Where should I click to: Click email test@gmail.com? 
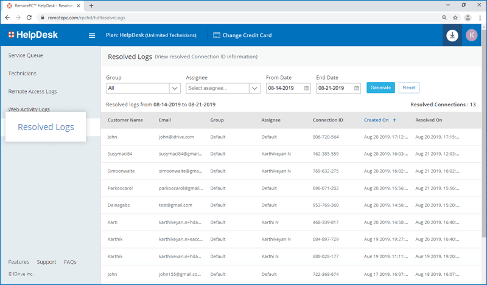tap(175, 205)
